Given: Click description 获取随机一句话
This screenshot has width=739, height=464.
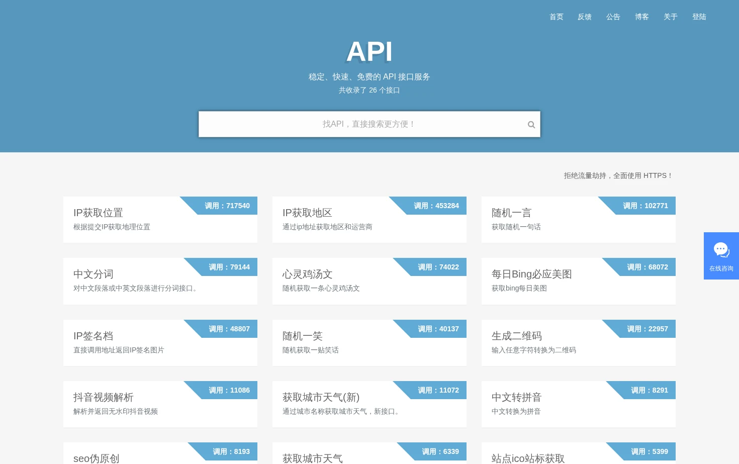Looking at the screenshot, I should coord(516,227).
